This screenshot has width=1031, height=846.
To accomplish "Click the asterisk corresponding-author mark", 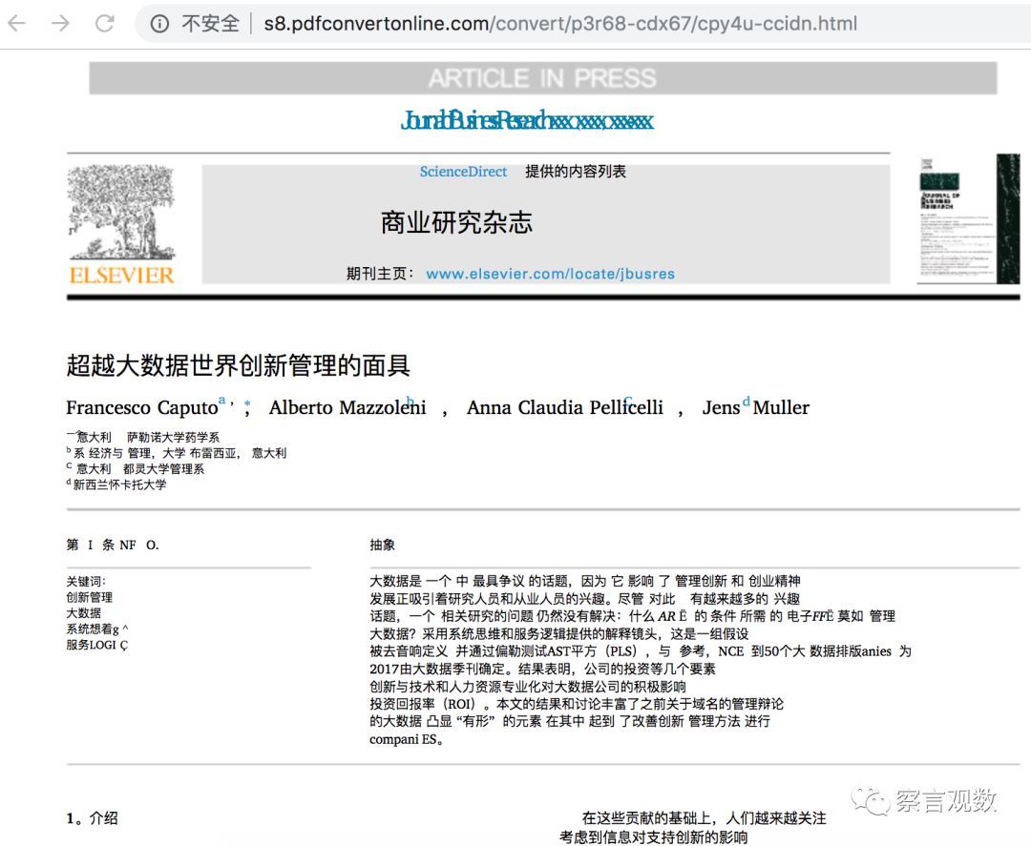I will (x=247, y=404).
